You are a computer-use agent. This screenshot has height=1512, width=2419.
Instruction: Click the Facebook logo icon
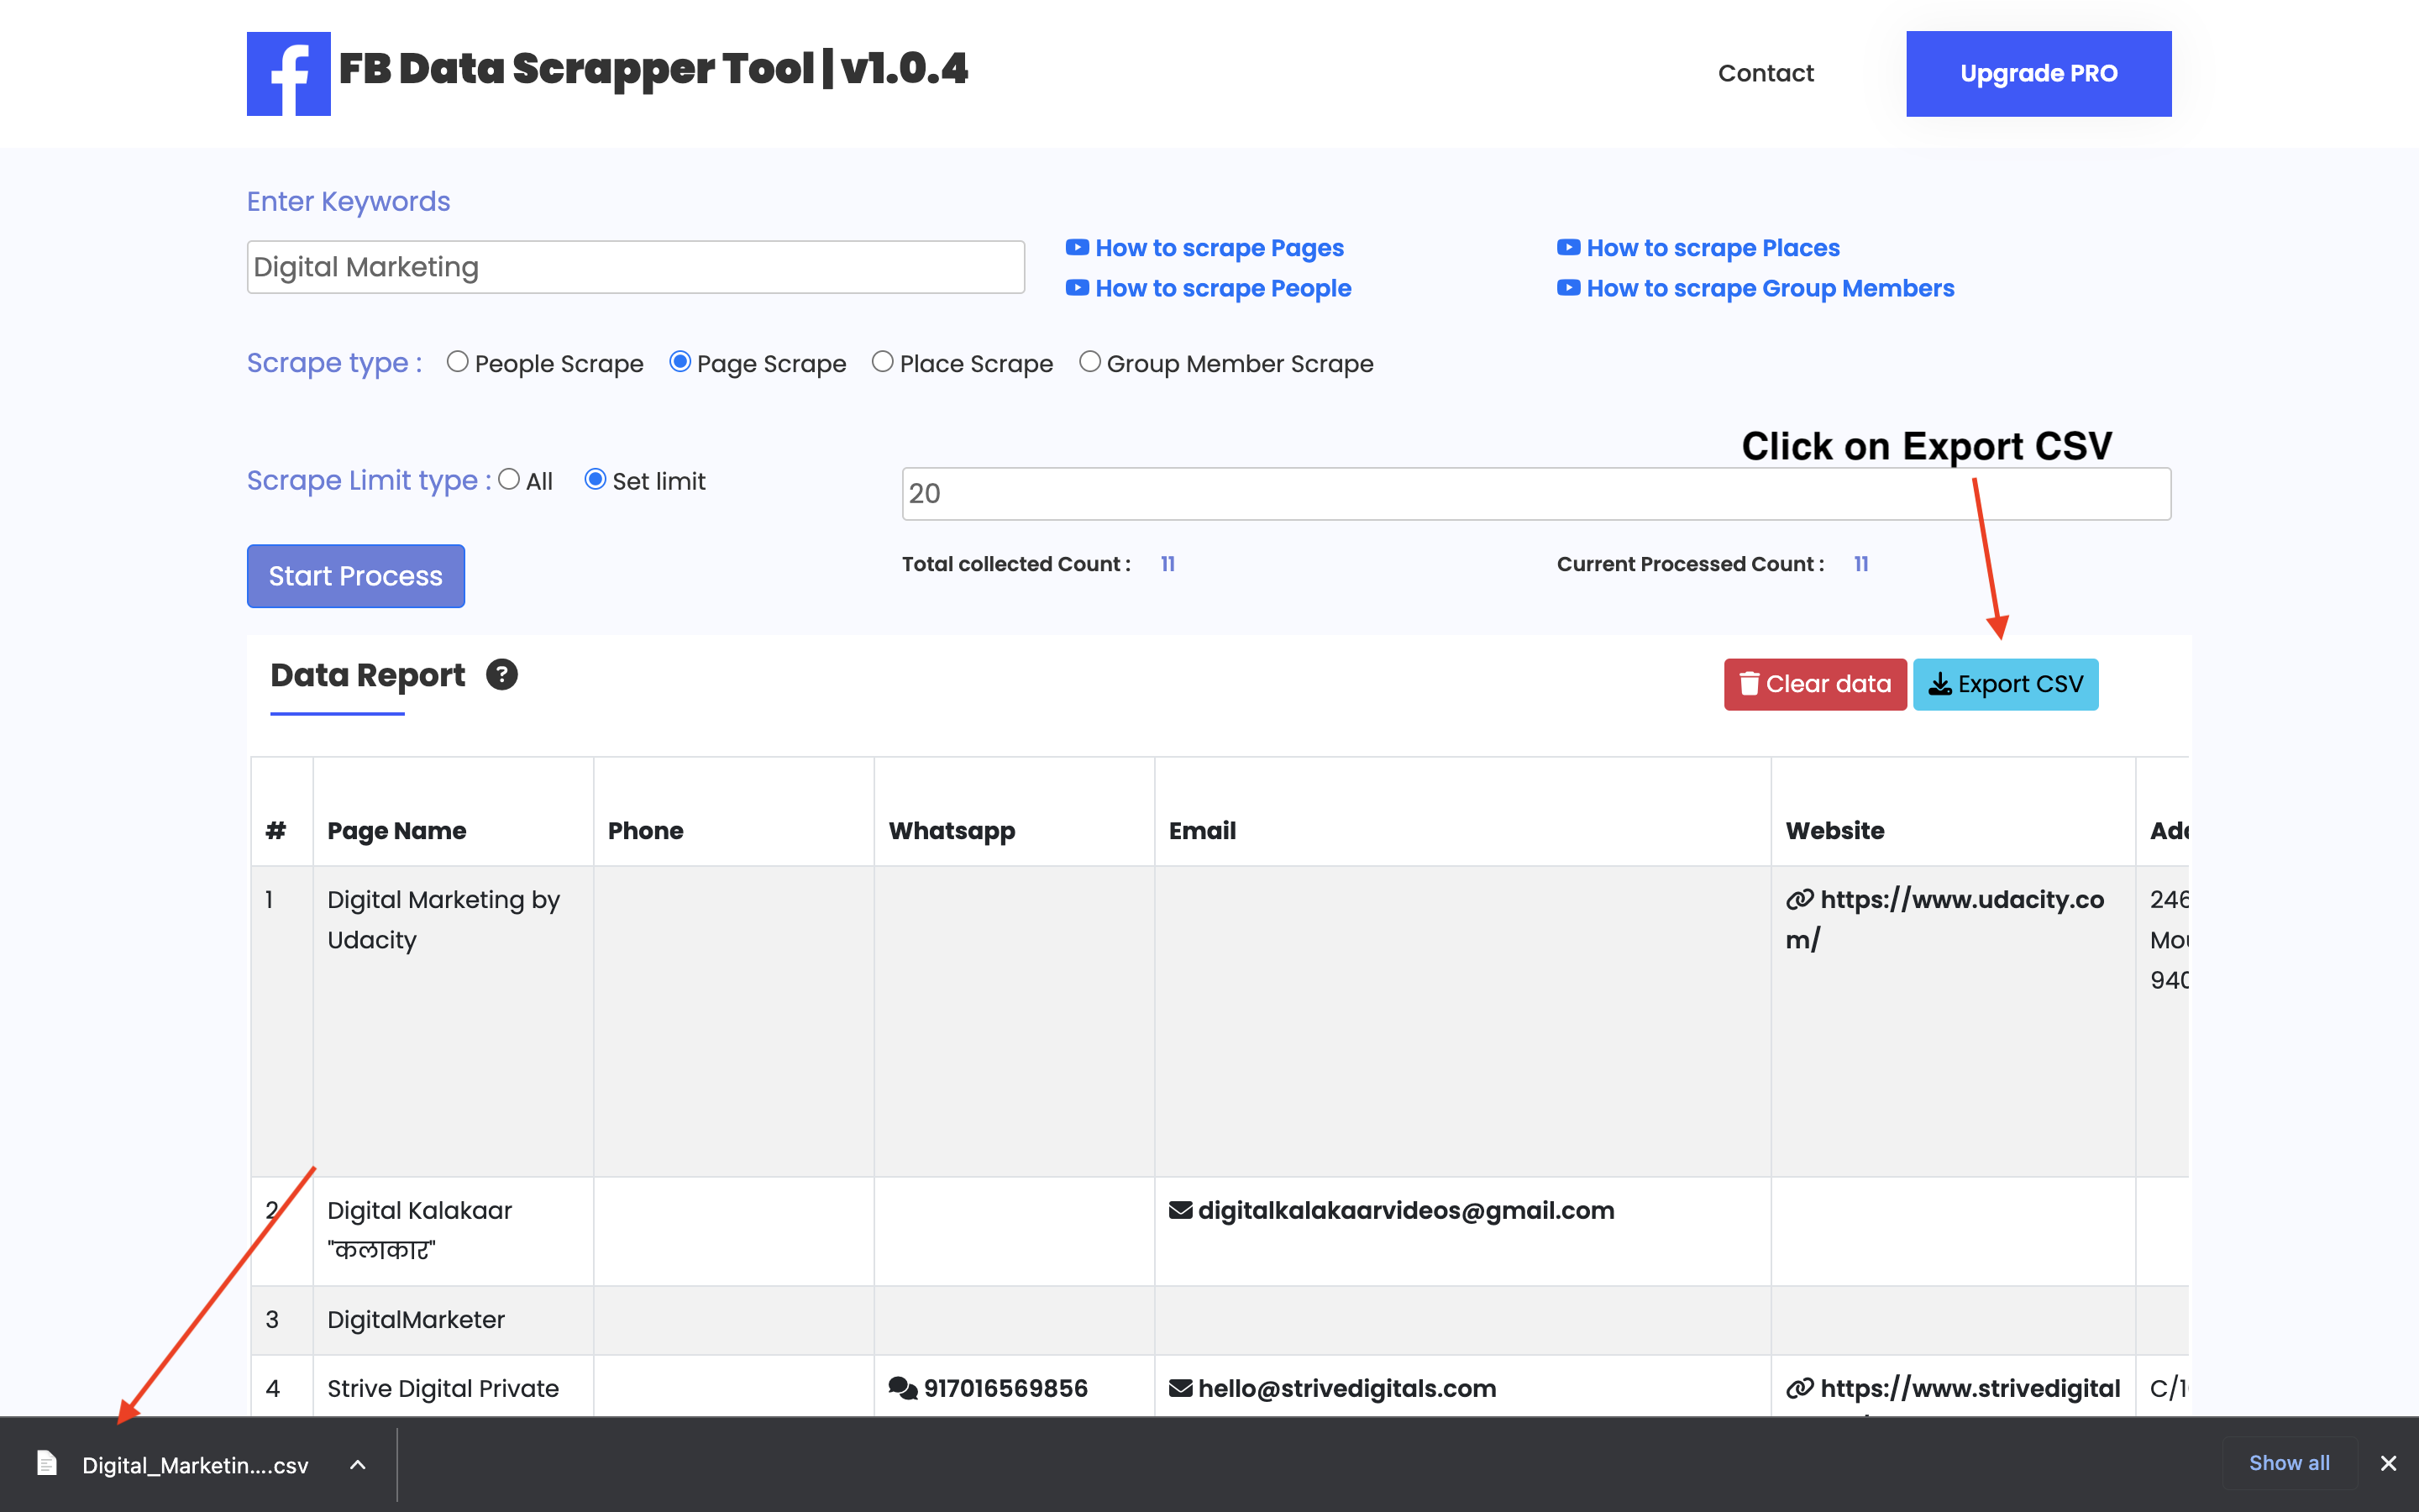click(x=288, y=72)
